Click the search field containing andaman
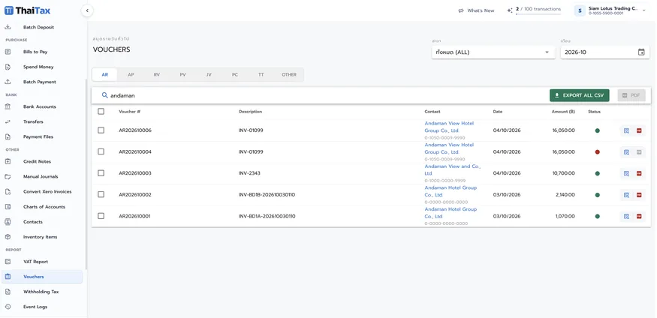 [x=323, y=95]
